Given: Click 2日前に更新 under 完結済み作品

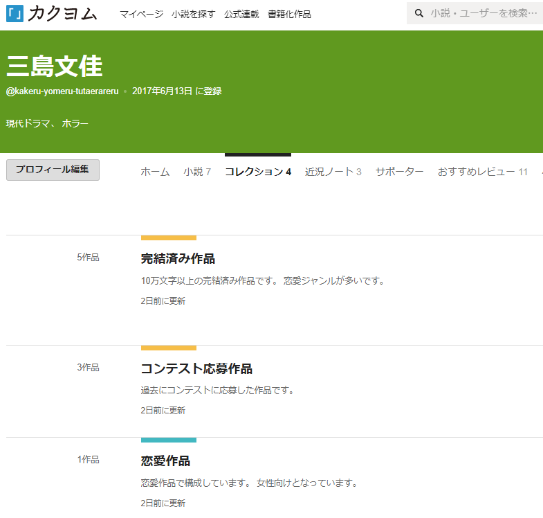Looking at the screenshot, I should [x=163, y=301].
